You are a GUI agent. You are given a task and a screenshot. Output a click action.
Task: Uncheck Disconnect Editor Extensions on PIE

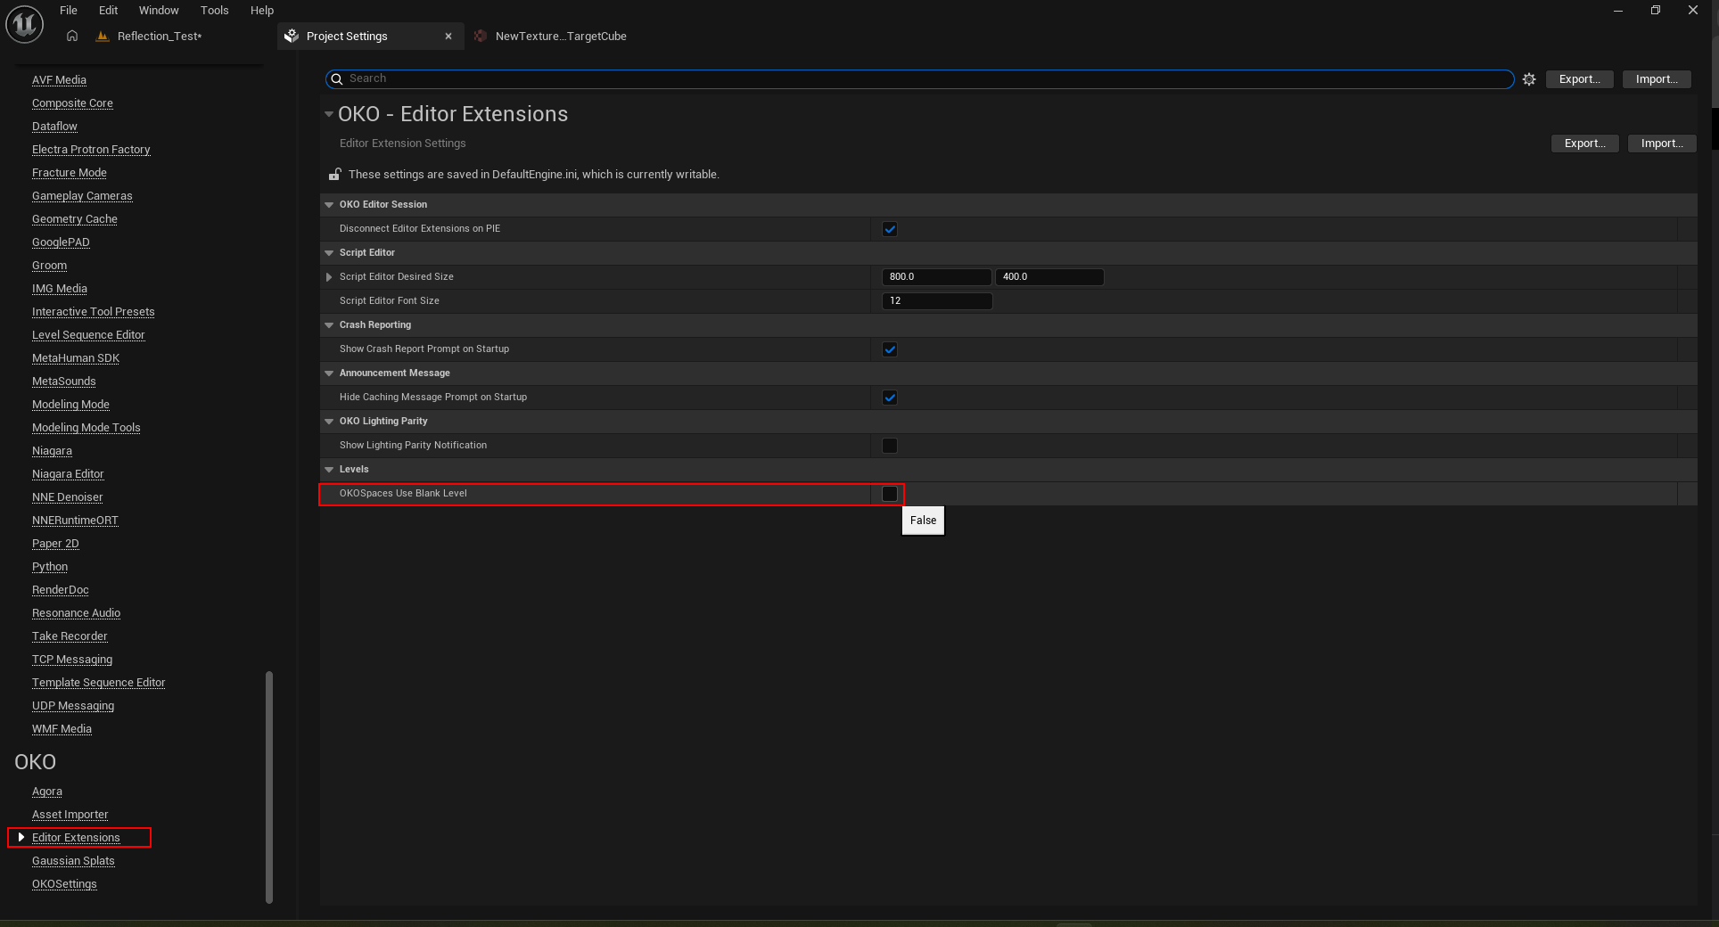point(890,229)
